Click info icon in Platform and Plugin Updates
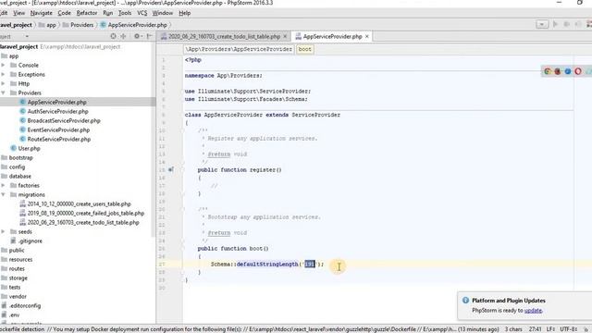The width and height of the screenshot is (592, 333). point(465,300)
